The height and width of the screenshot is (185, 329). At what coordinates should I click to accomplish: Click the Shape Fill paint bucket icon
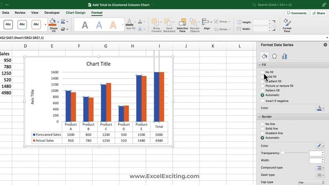52,22
